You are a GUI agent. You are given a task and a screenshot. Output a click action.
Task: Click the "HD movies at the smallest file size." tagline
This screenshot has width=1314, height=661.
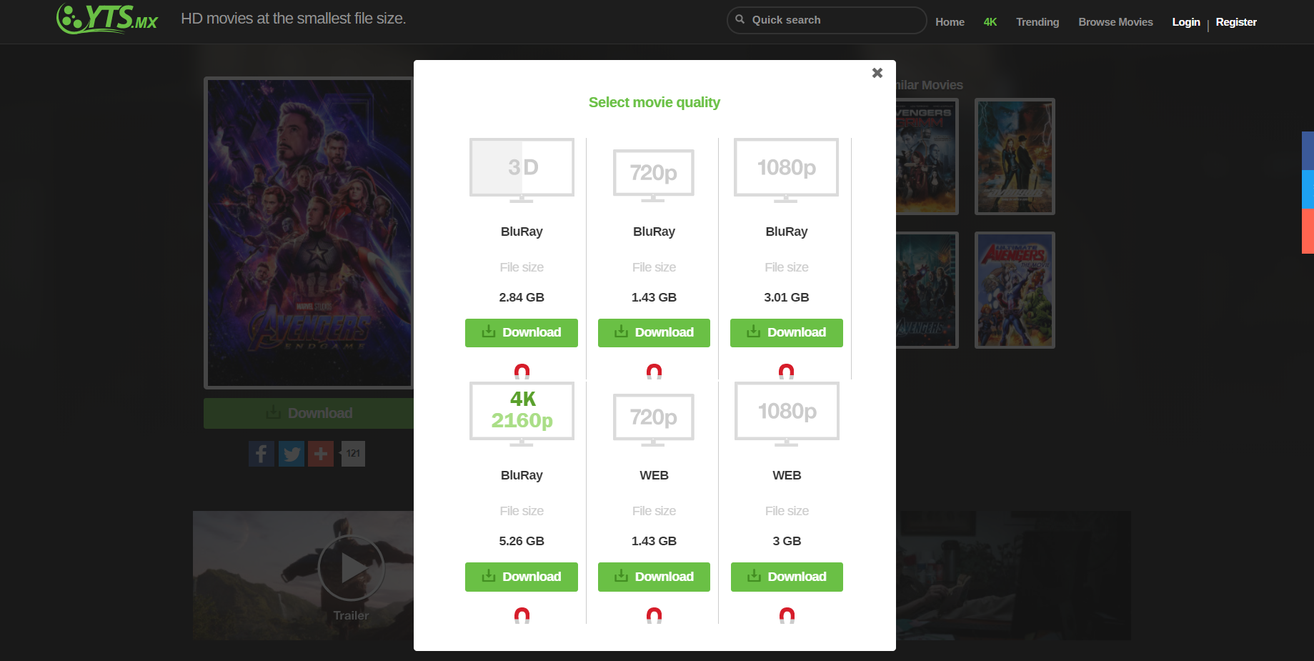[294, 19]
